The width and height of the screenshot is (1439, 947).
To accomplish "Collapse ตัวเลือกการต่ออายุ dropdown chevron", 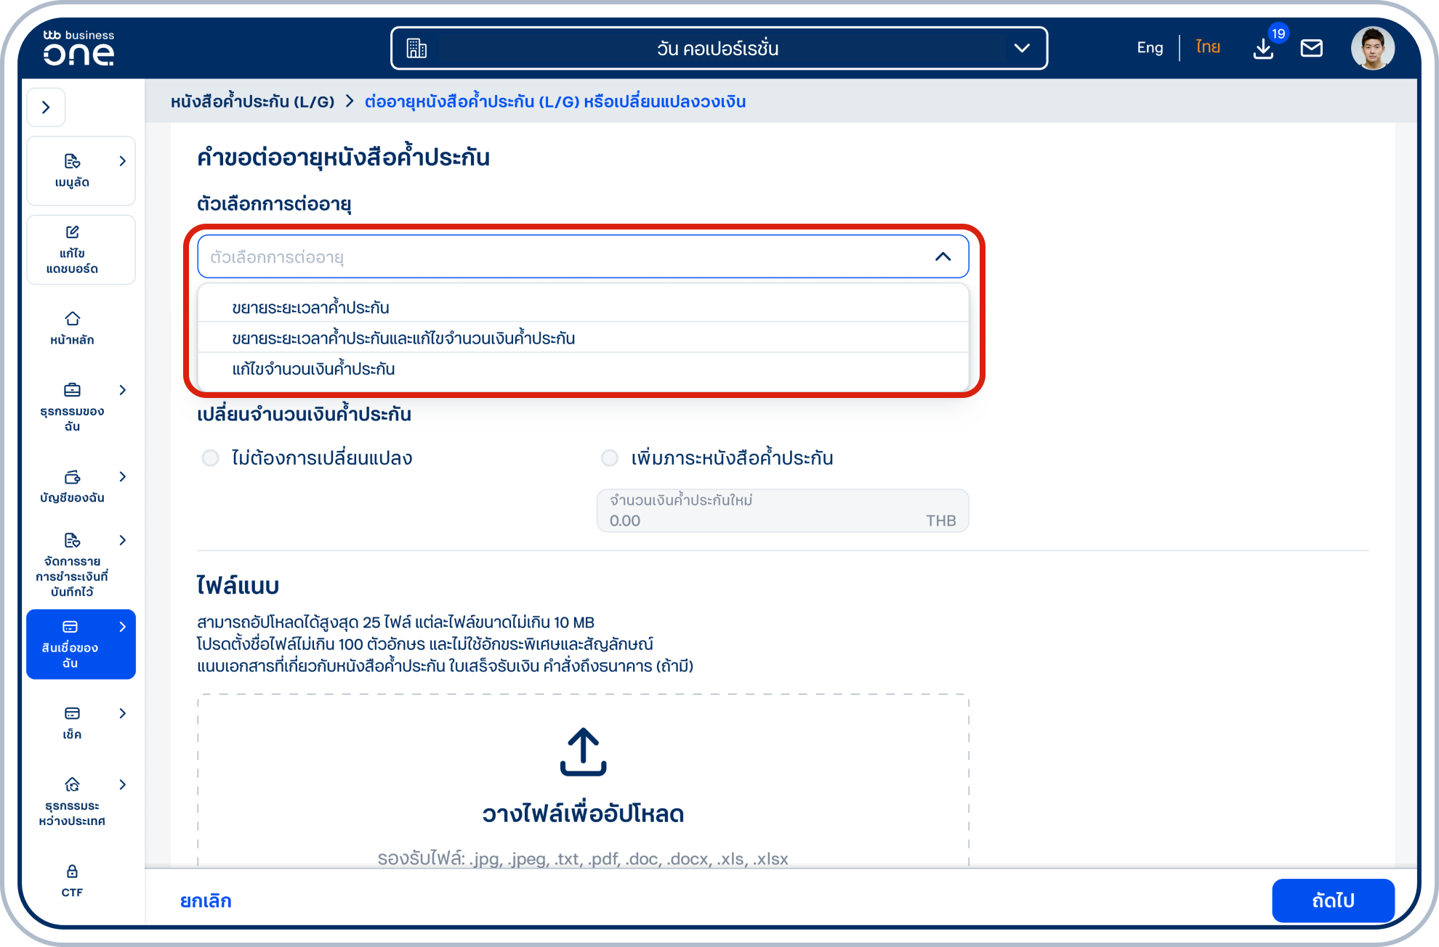I will 943,256.
